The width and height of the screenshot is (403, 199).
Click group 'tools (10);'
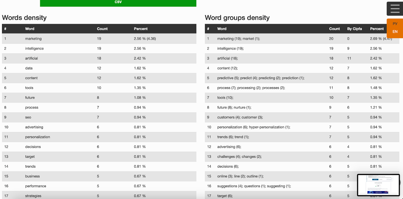pos(225,98)
